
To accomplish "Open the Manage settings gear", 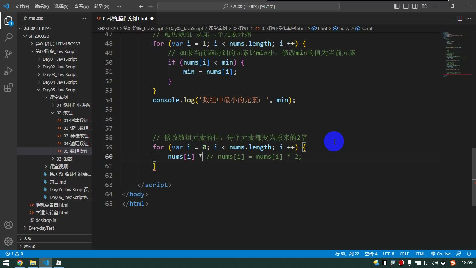I will pos(8,241).
